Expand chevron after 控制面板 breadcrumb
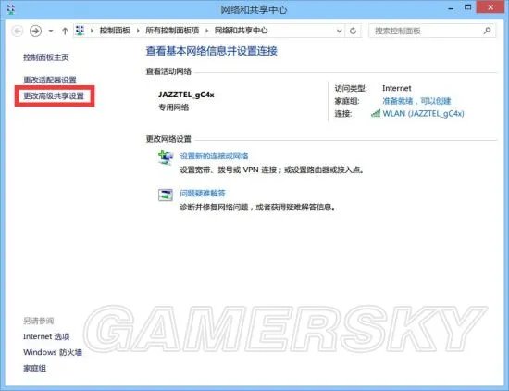The height and width of the screenshot is (391, 509). click(x=138, y=31)
